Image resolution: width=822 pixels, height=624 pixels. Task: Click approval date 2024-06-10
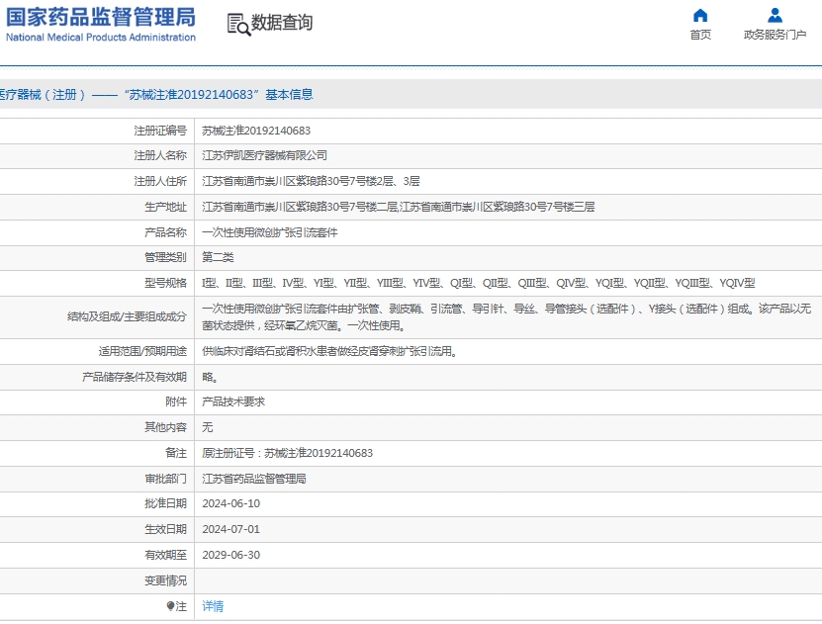pyautogui.click(x=231, y=503)
